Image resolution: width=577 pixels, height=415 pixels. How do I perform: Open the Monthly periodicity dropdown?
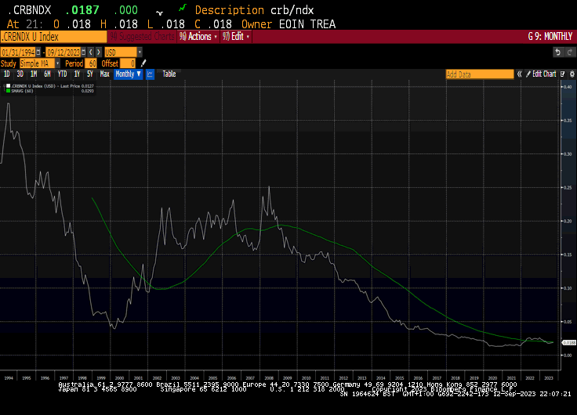click(x=128, y=74)
